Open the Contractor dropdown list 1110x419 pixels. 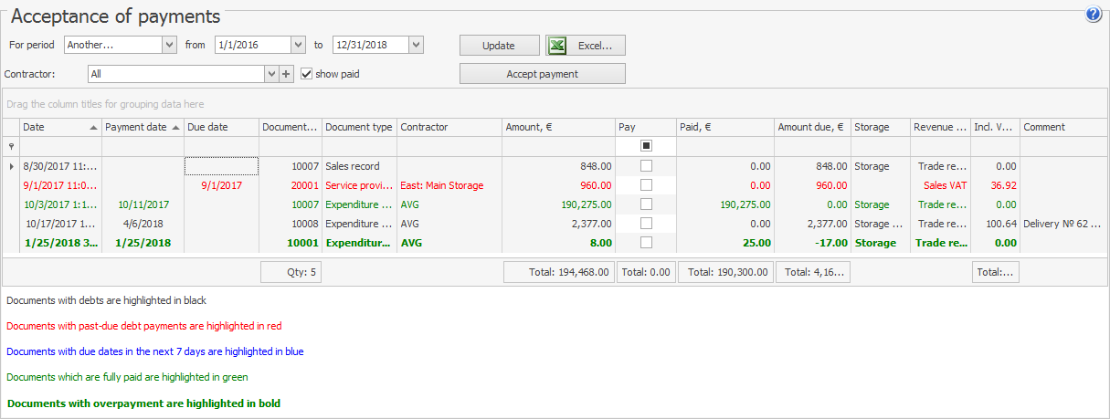pyautogui.click(x=271, y=74)
